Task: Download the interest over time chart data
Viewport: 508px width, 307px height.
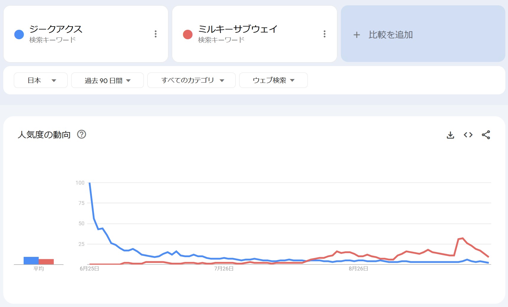Action: [x=450, y=135]
